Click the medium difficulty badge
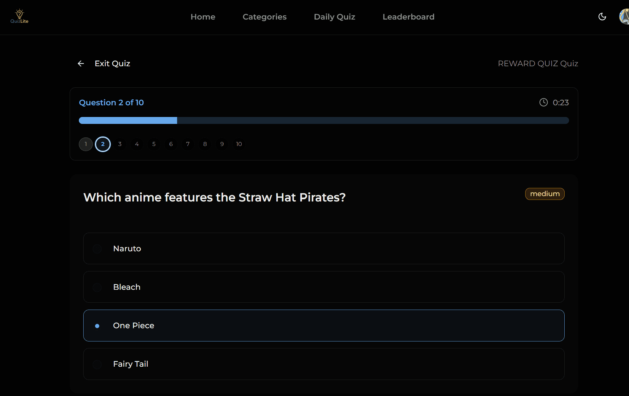The width and height of the screenshot is (629, 396). point(544,194)
